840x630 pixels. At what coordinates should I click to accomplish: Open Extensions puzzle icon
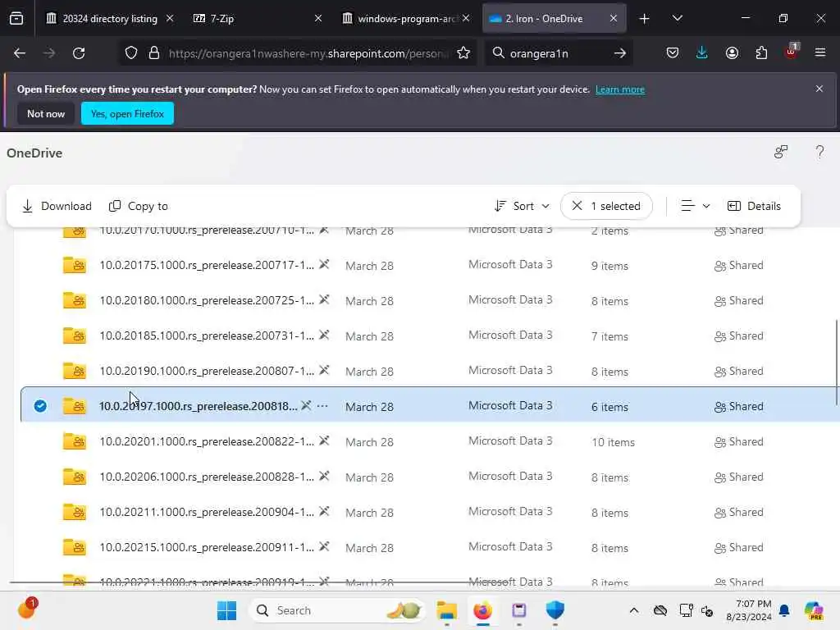click(761, 53)
